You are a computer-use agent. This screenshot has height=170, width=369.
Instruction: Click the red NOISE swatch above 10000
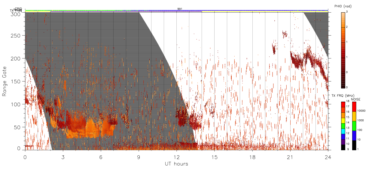point(354,107)
